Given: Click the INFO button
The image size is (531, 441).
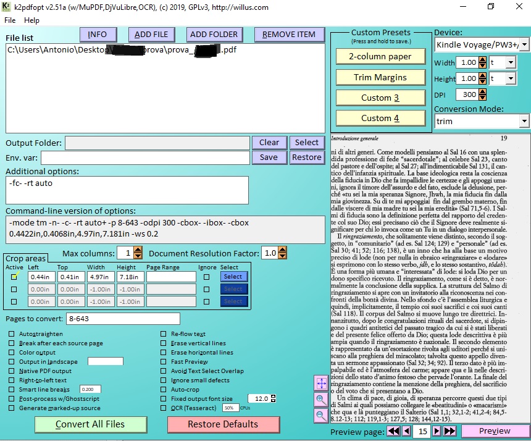Looking at the screenshot, I should [98, 35].
